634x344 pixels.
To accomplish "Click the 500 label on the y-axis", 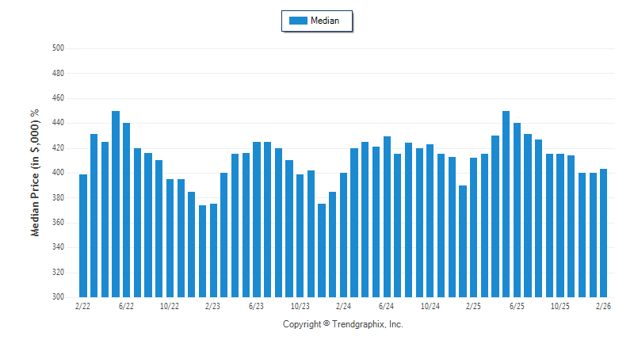I will [57, 48].
